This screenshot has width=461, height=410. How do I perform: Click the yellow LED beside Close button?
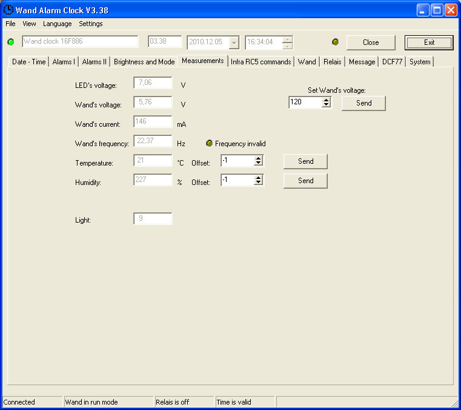click(x=335, y=42)
